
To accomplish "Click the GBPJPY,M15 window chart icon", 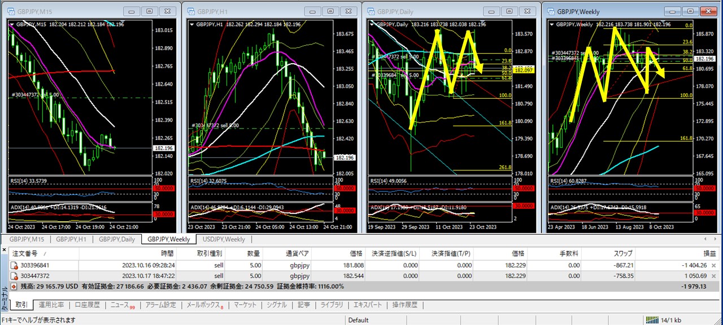I will (10, 11).
